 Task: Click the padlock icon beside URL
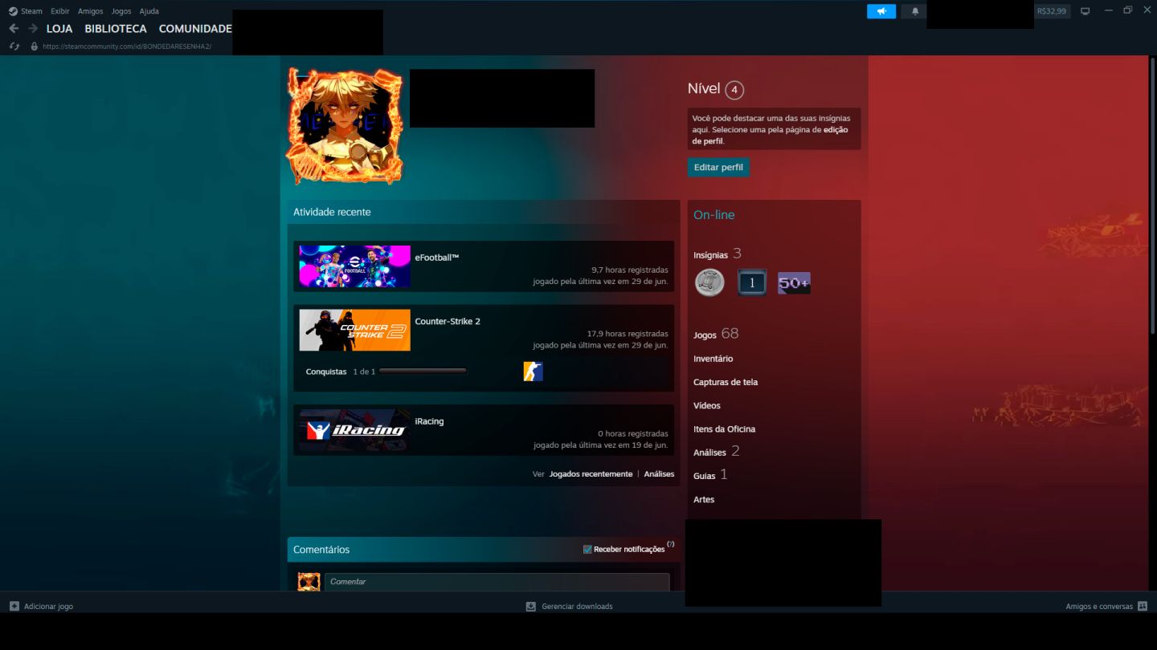34,46
